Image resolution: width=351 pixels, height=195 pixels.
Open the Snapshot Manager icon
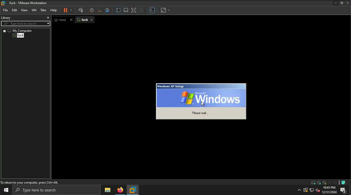pyautogui.click(x=107, y=10)
